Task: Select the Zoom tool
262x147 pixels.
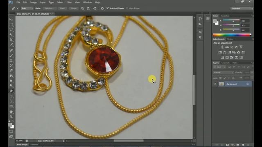Action: (x=11, y=117)
